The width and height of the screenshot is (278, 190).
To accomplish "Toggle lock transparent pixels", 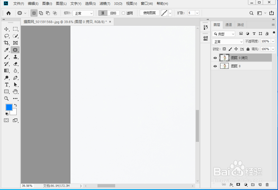I will (224, 49).
